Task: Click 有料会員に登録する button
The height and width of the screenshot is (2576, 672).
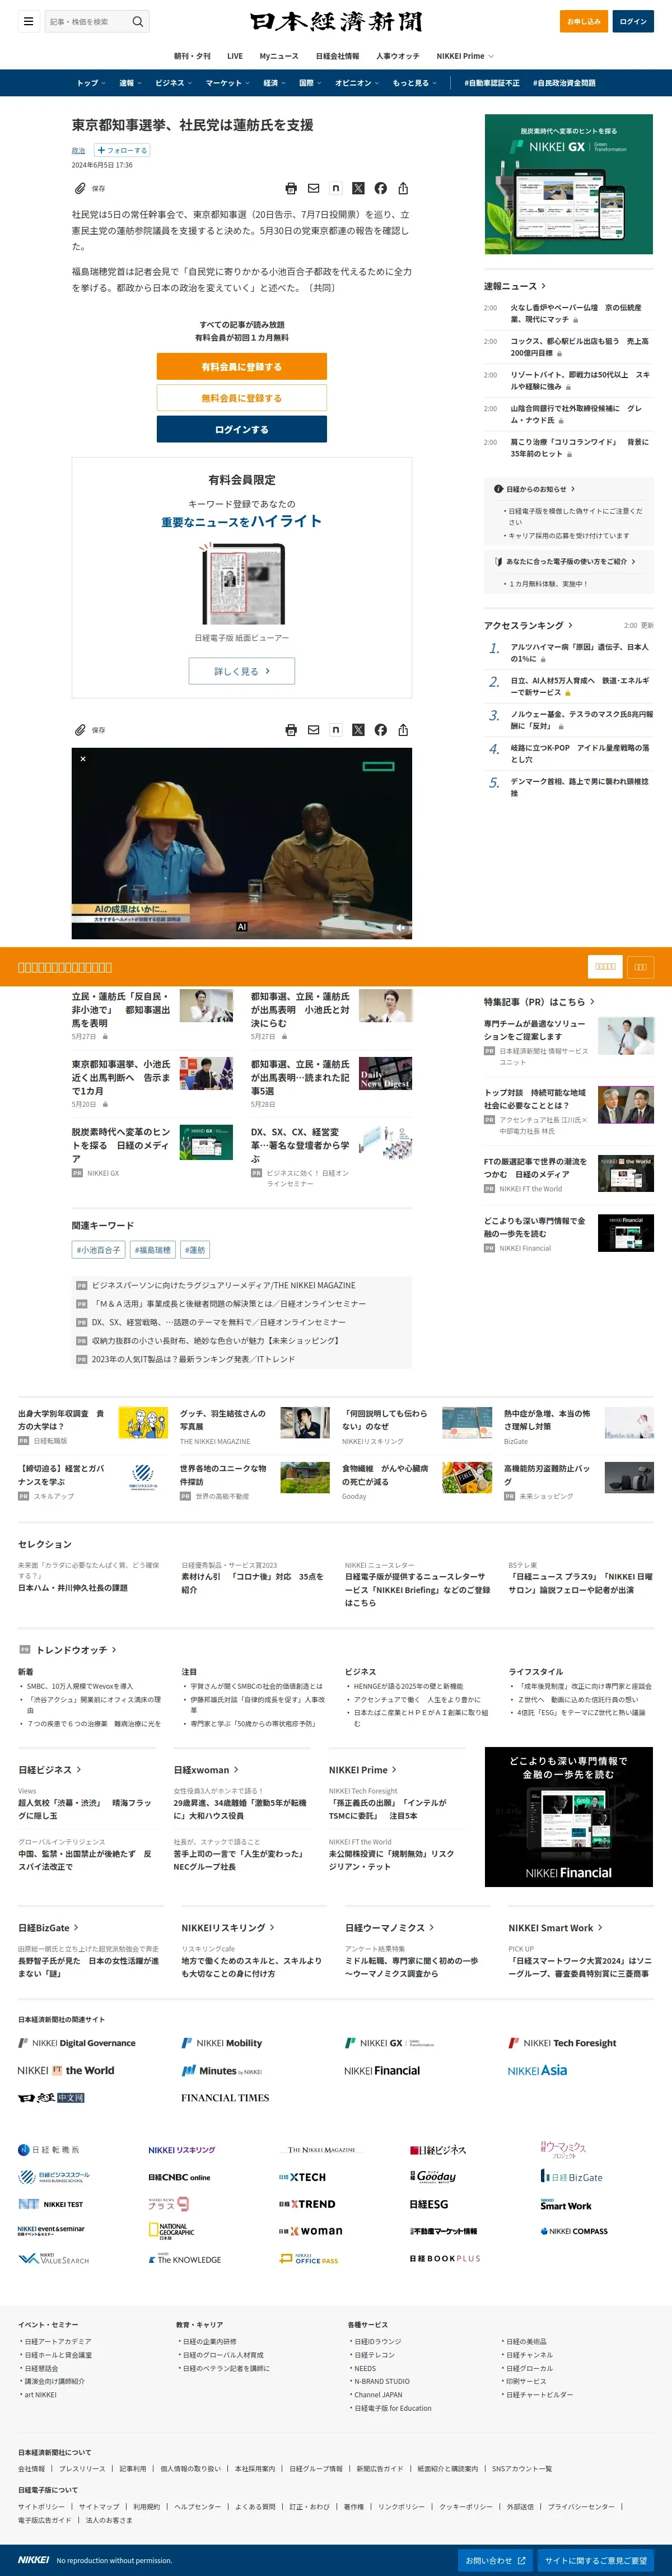Action: point(241,367)
